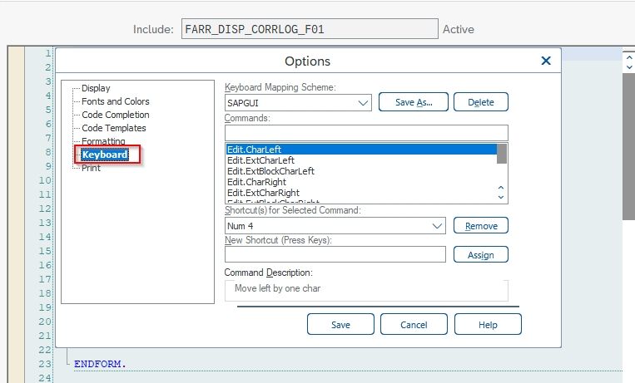Click editor vertical scrollbar thumb
Image resolution: width=635 pixels, height=383 pixels.
point(628,147)
